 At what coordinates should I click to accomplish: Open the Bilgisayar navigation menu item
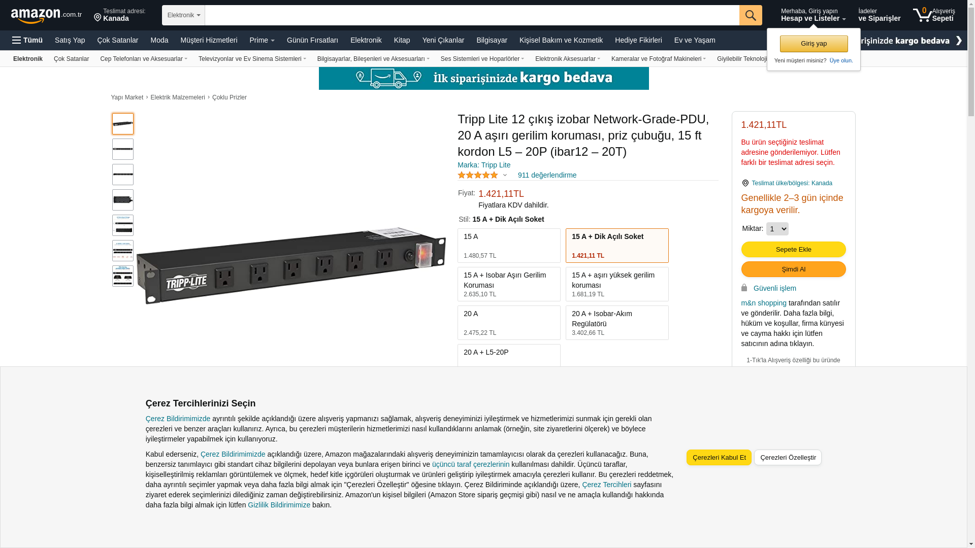492,40
